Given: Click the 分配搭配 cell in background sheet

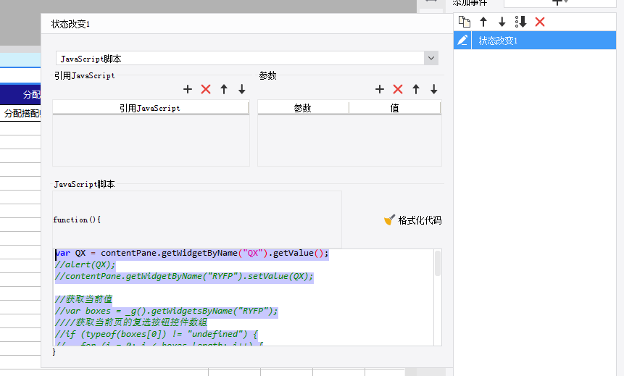Looking at the screenshot, I should 22,114.
